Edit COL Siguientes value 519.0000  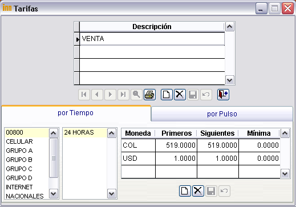click(x=218, y=145)
